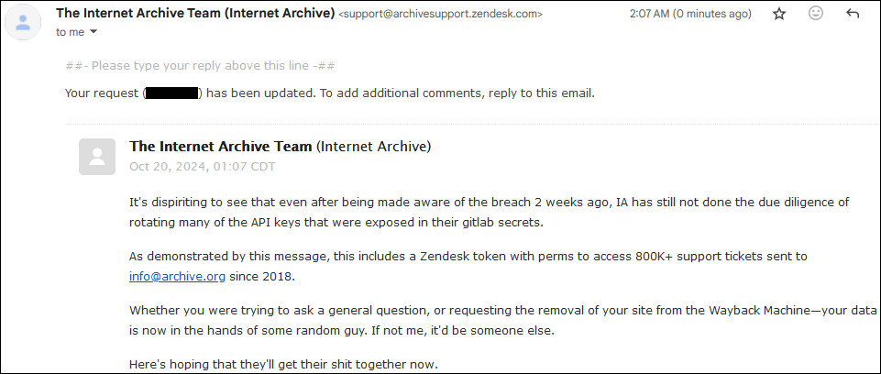Click the bold Internet Archive Team comment author

221,146
